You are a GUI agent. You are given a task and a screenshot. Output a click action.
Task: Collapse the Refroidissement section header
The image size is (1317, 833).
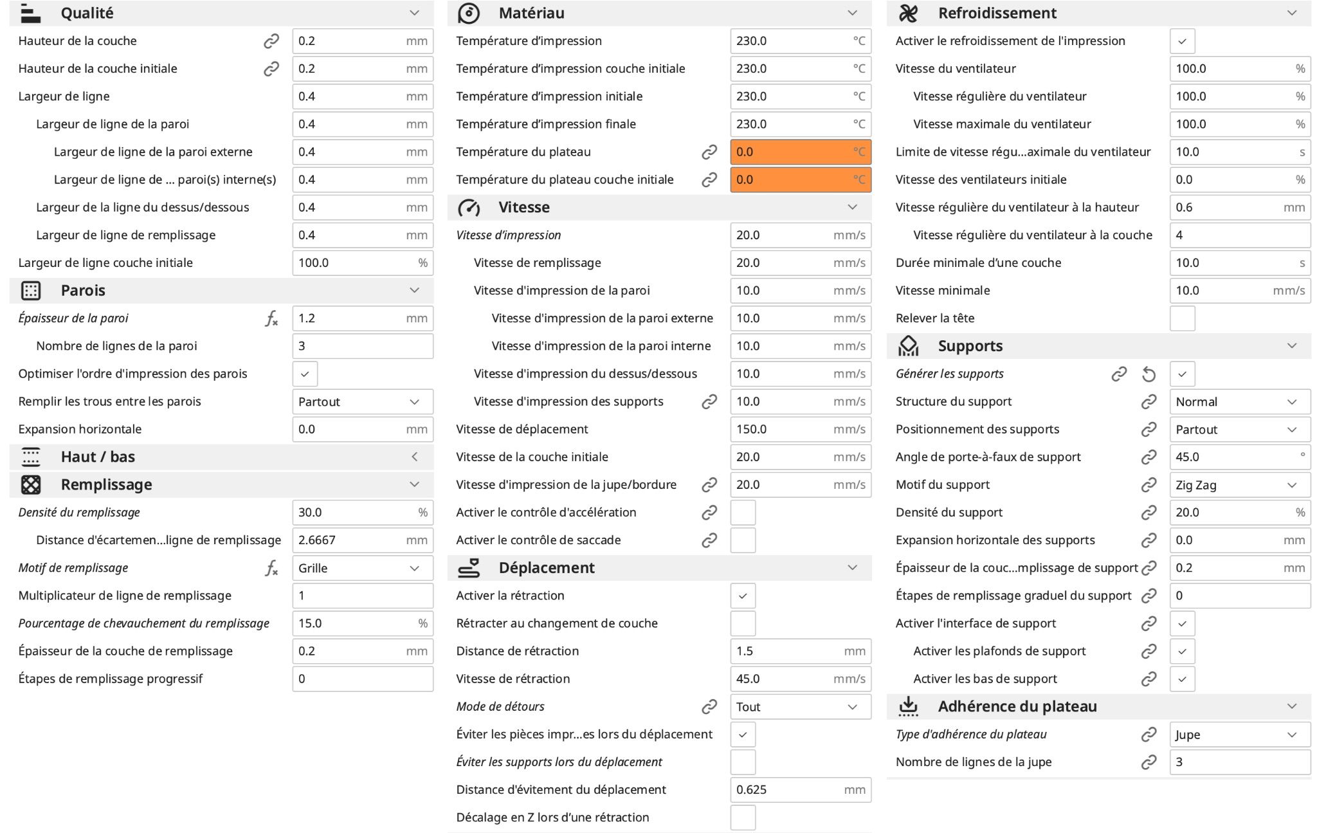coord(1291,14)
